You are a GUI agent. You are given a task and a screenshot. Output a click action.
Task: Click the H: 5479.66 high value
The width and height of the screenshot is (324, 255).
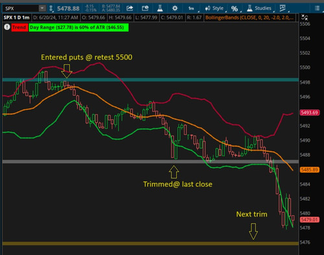coord(120,17)
